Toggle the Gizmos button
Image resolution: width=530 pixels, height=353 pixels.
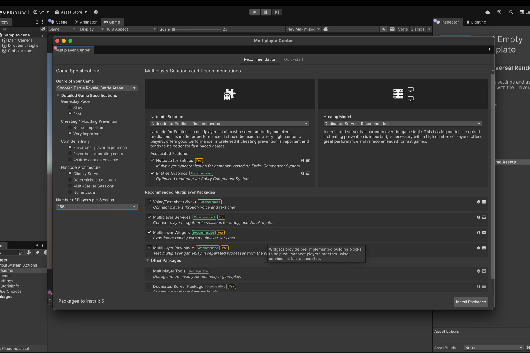[418, 29]
